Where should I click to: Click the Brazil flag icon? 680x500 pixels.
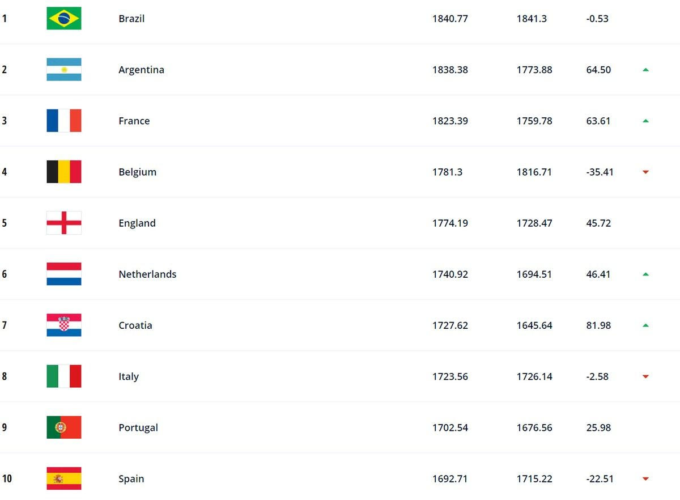(x=63, y=19)
